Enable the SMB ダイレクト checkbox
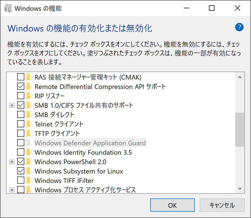Image resolution: width=251 pixels, height=218 pixels. [x=21, y=115]
